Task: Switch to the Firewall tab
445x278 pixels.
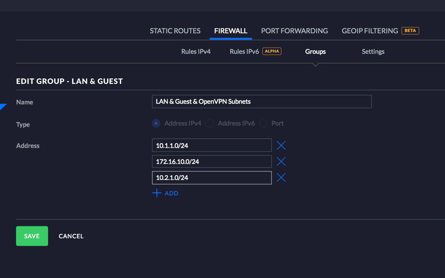Action: click(231, 31)
